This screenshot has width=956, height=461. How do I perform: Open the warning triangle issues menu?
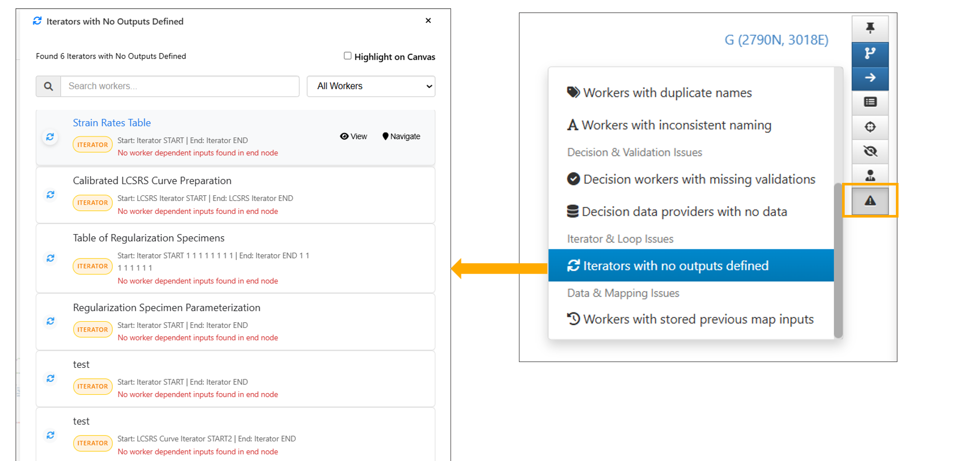[870, 200]
